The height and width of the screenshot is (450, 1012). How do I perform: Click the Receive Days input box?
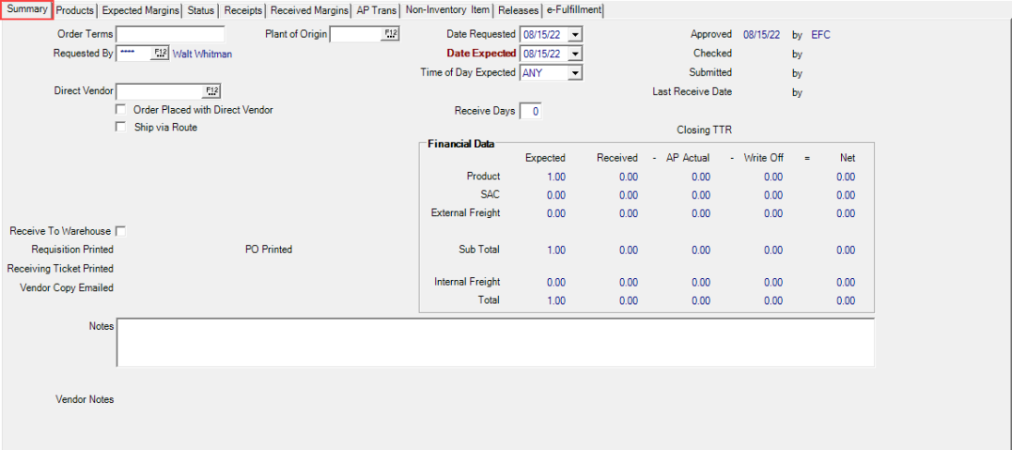(531, 112)
